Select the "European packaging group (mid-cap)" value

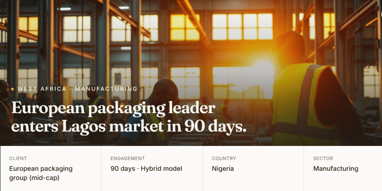point(41,173)
